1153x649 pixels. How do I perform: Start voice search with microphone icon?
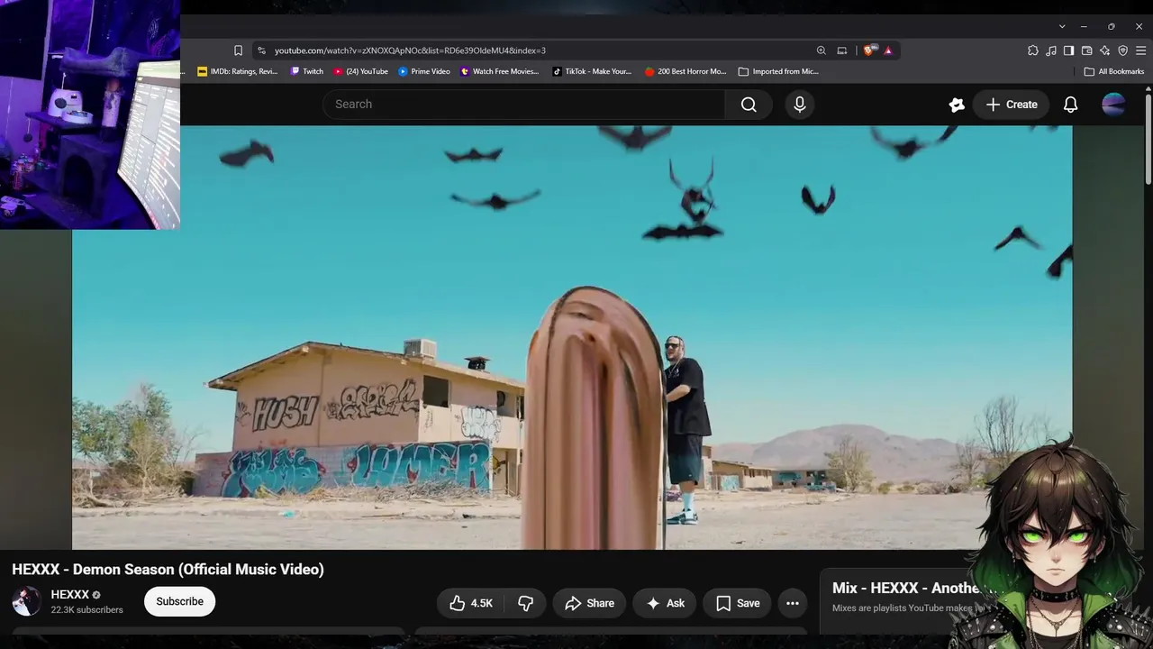tap(800, 105)
